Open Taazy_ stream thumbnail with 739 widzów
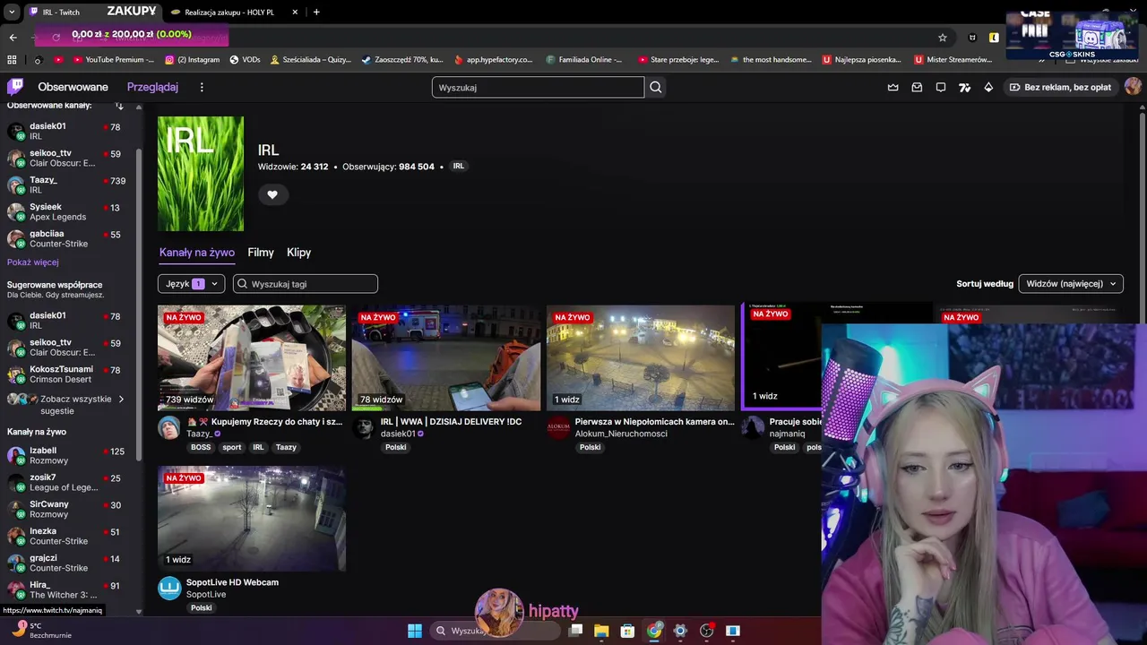This screenshot has width=1147, height=645. [x=252, y=357]
